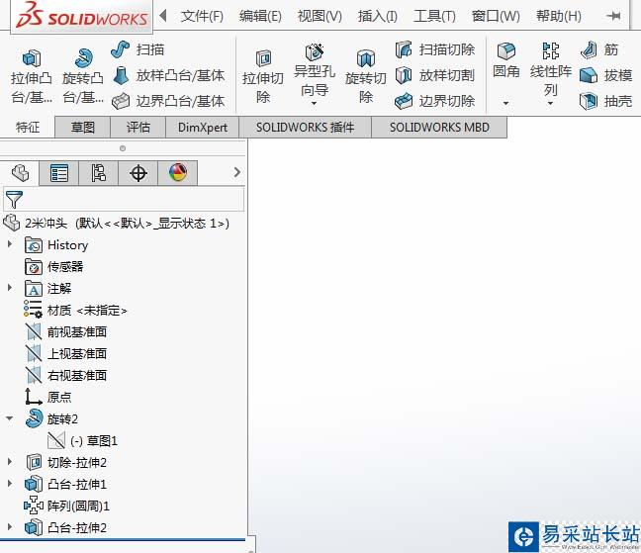641x553 pixels.
Task: Select Boundary Boss/Base (边界凸台/基体)
Action: pos(168,101)
